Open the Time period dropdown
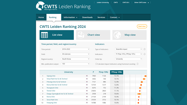Image resolution: width=187 pixels, height=105 pixels. (x=75, y=49)
